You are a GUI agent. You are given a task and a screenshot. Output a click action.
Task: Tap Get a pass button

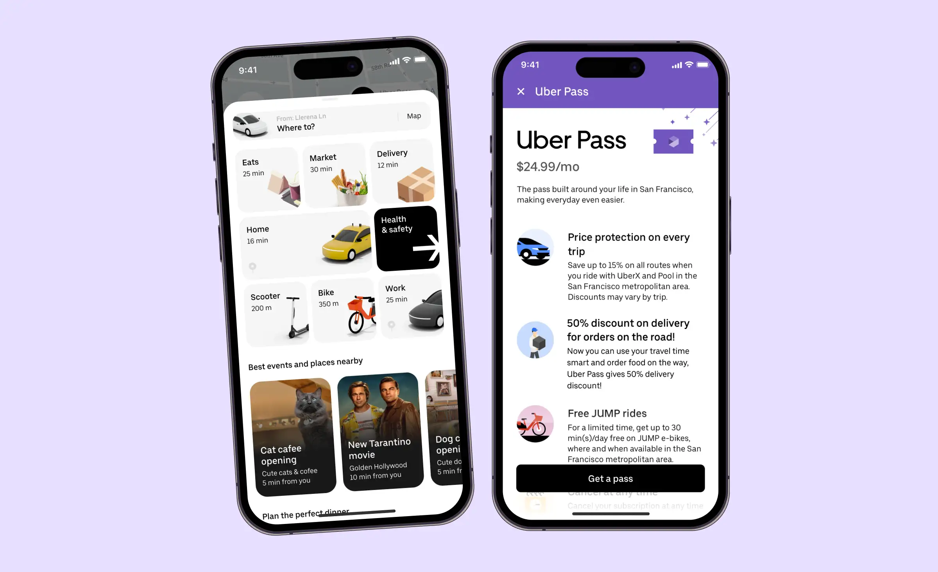tap(611, 478)
